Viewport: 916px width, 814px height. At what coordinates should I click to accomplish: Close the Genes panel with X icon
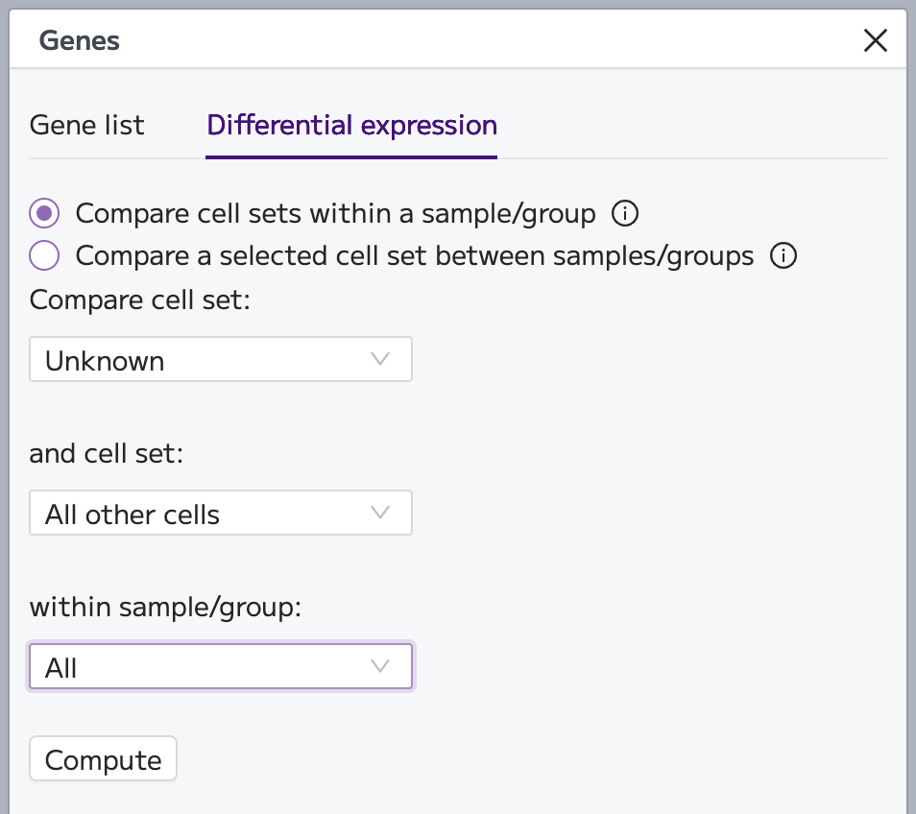(875, 40)
